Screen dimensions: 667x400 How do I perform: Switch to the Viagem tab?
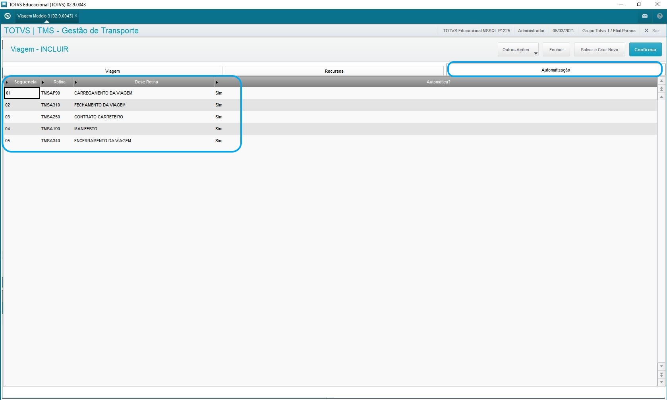(x=112, y=71)
